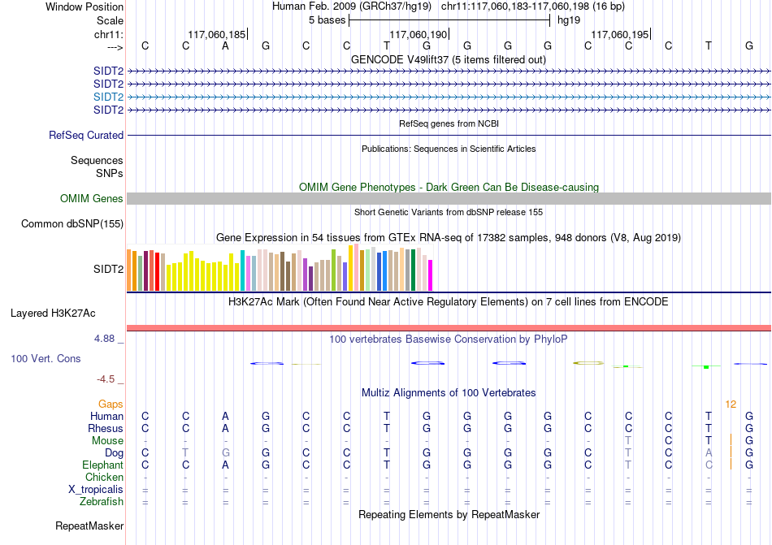Image resolution: width=772 pixels, height=545 pixels.
Task: Click the 5 bases scale bar label
Action: pos(327,20)
